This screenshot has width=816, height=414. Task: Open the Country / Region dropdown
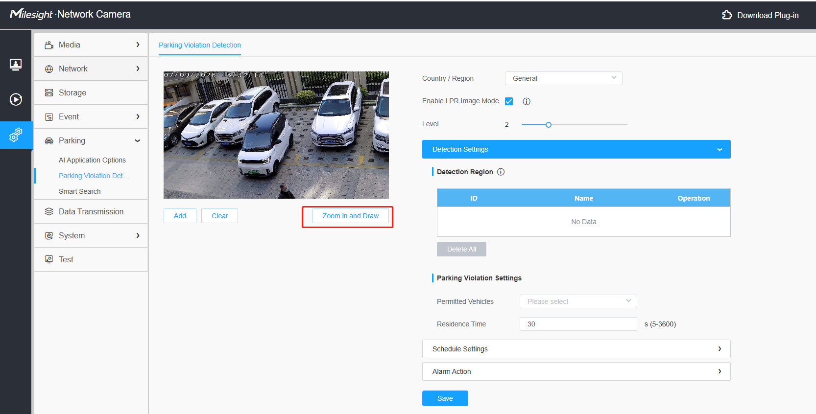563,78
